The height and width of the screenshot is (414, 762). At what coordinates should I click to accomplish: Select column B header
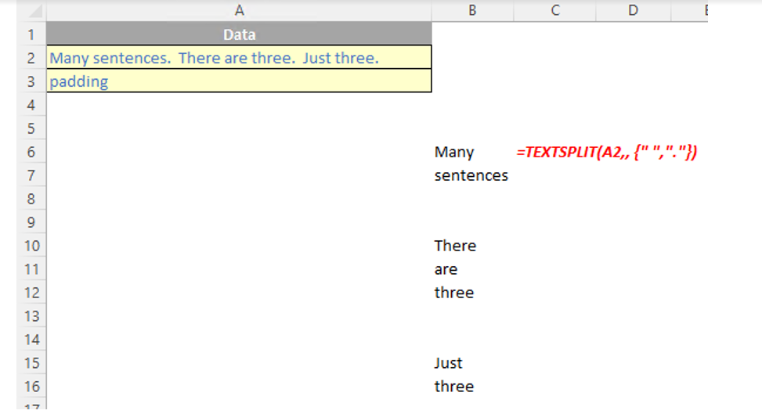(472, 10)
